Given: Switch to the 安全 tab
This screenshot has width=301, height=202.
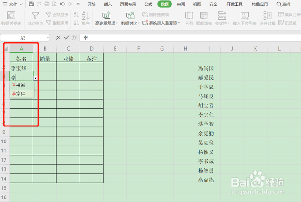Looking at the screenshot, I should point(213,4).
